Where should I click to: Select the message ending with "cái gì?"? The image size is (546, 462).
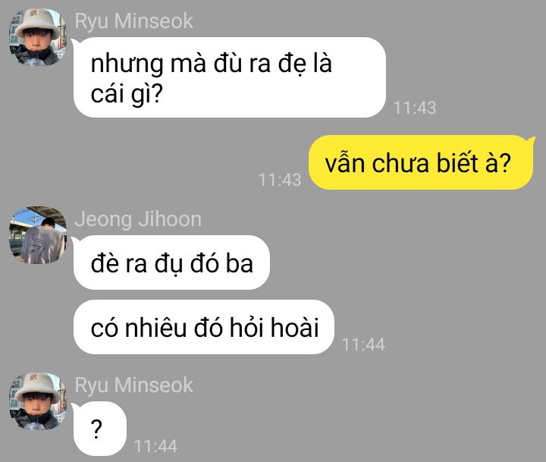(x=230, y=77)
